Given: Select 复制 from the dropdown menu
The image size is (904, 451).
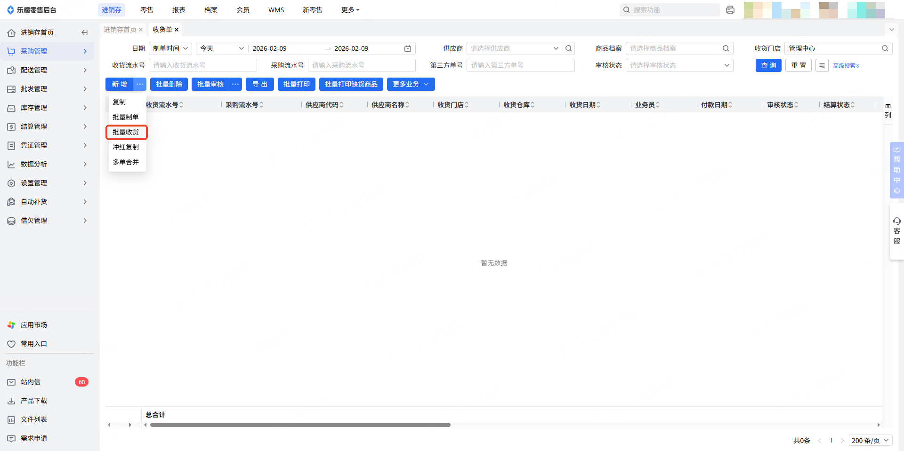Looking at the screenshot, I should (119, 102).
